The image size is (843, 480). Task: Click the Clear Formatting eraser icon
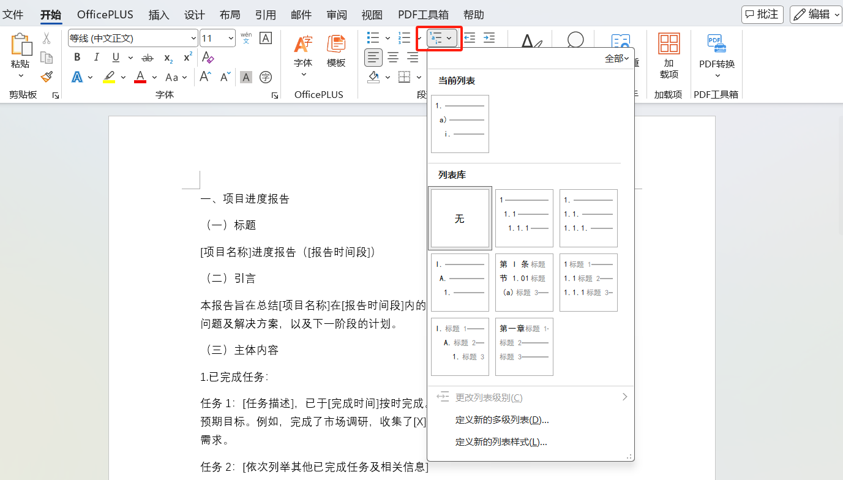(x=208, y=58)
